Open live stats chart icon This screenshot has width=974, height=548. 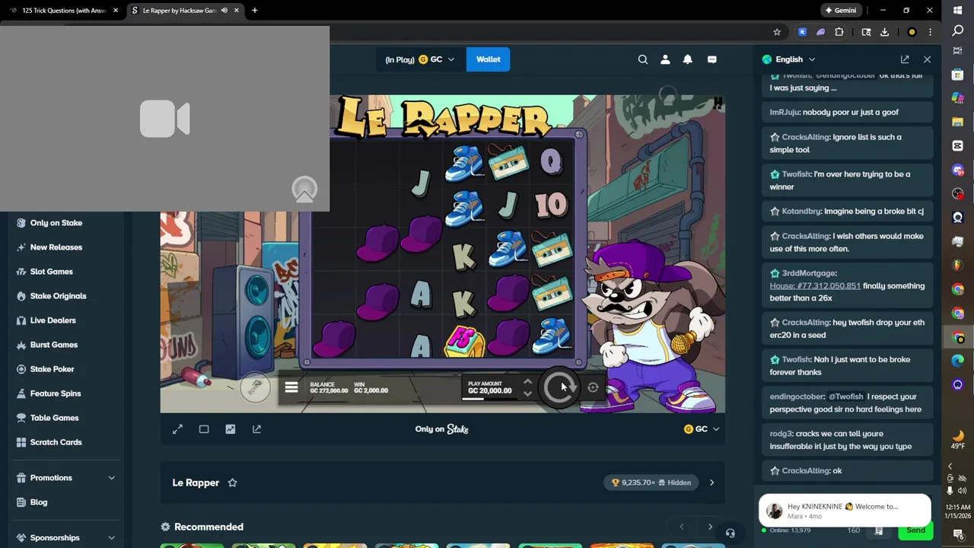pyautogui.click(x=230, y=429)
